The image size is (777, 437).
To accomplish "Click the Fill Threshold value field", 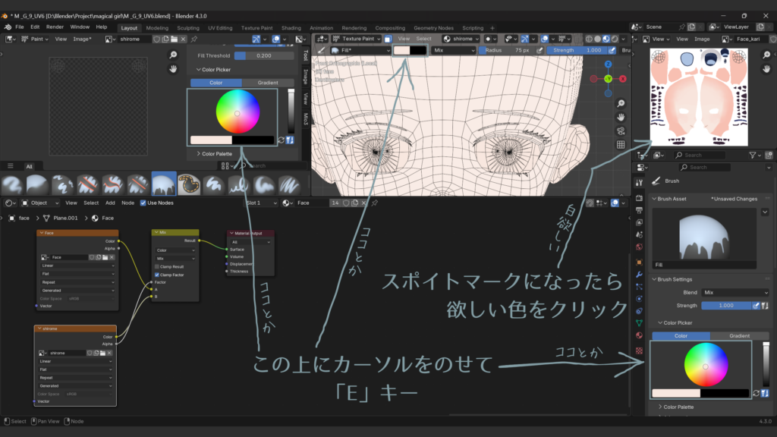I will [x=263, y=55].
